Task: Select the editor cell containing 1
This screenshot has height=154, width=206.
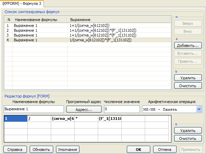Action: click(x=16, y=119)
